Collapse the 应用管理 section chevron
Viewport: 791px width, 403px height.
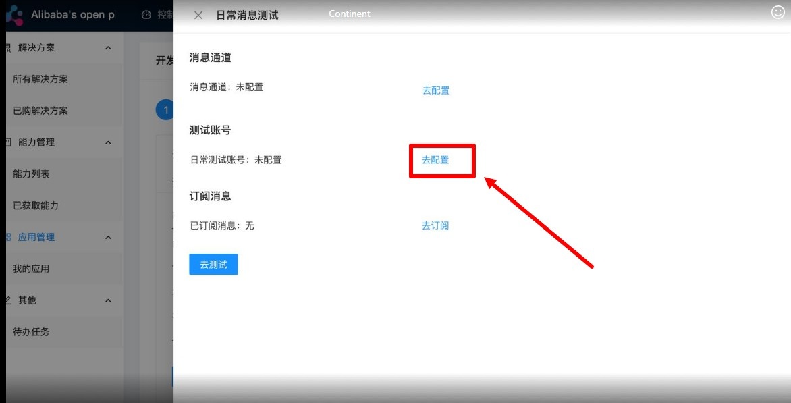[109, 237]
